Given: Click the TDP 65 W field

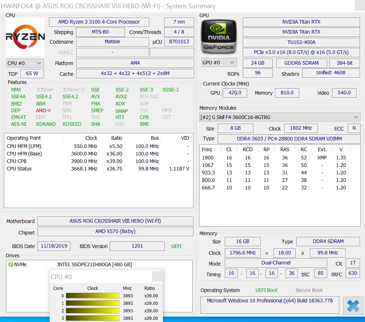Looking at the screenshot, I should [x=32, y=74].
